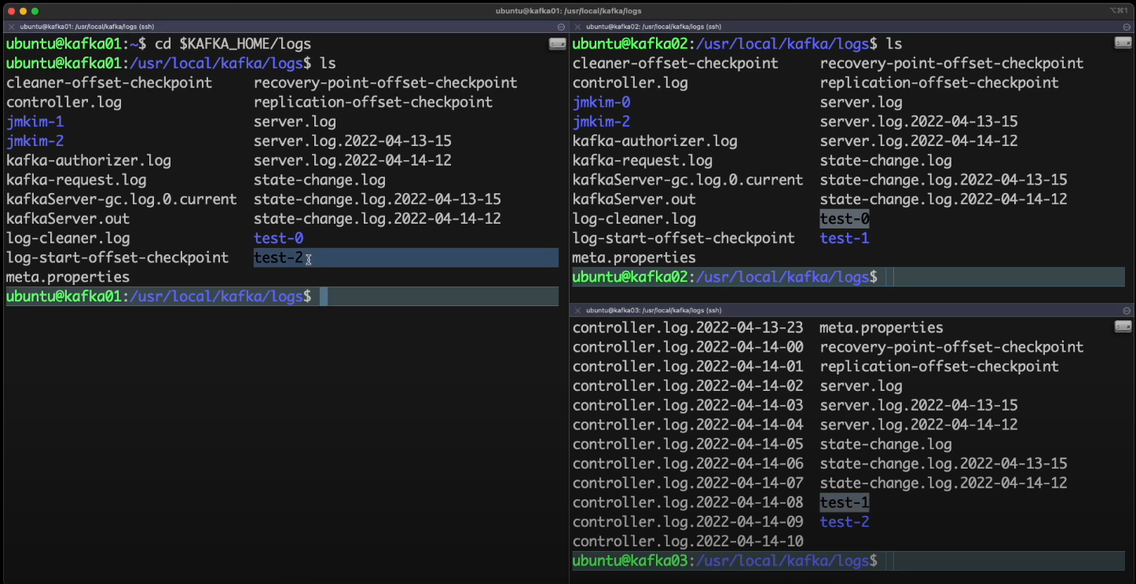This screenshot has width=1136, height=584.
Task: Click replication-offset-checkpoint in kafka03 pane
Action: pyautogui.click(x=940, y=367)
